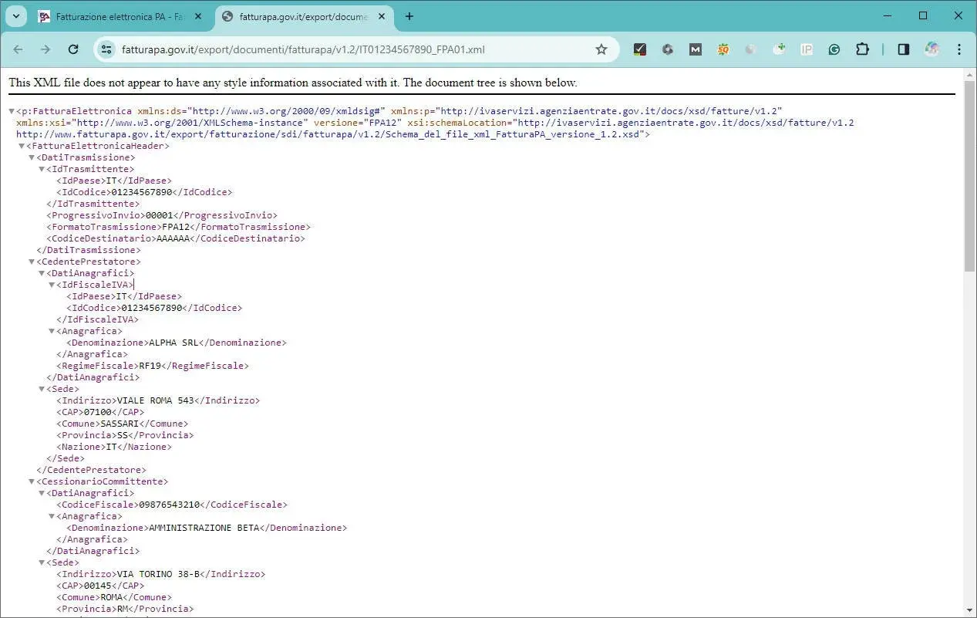
Task: Click FormatoTrasmissione value FPA12
Action: 176,227
